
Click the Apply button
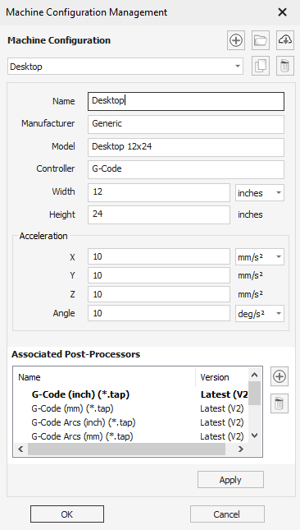230,480
